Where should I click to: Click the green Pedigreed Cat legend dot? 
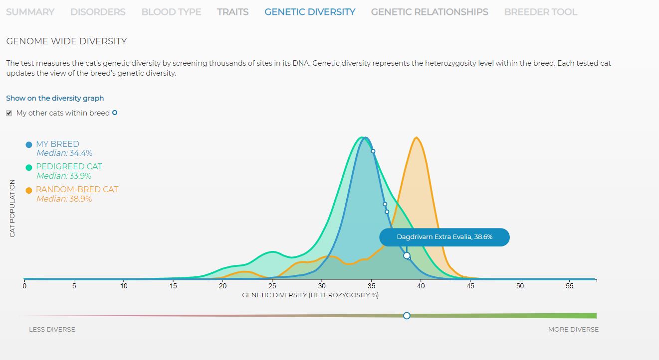29,167
